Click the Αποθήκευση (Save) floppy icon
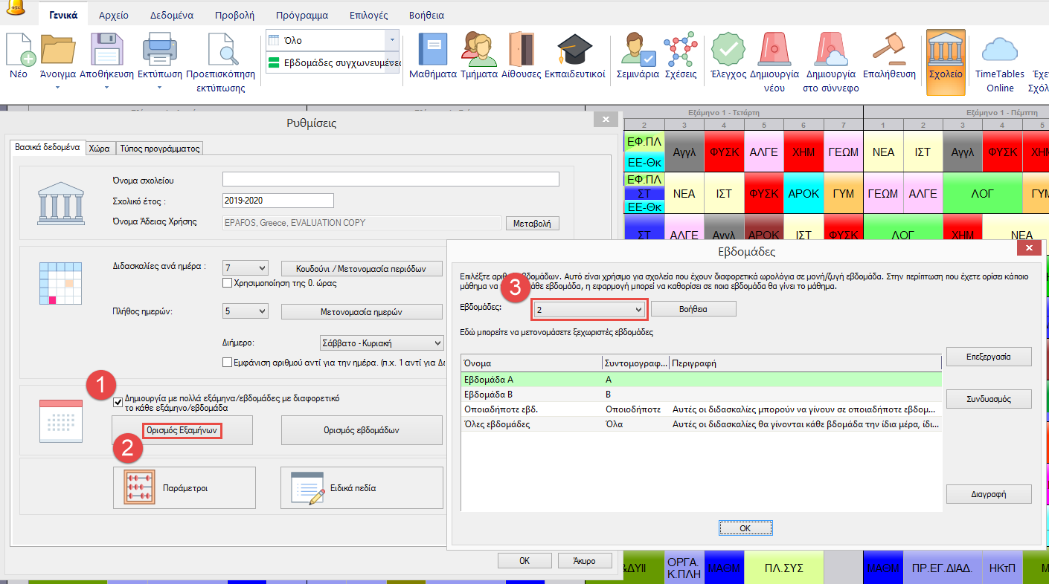The width and height of the screenshot is (1049, 584). pos(106,51)
